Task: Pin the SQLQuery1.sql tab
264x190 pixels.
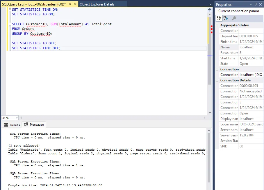Action: coord(70,4)
